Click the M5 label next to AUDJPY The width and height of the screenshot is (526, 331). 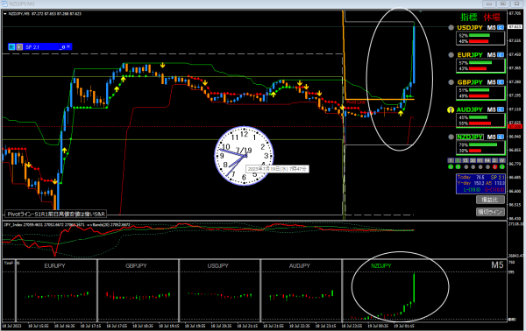coord(492,109)
